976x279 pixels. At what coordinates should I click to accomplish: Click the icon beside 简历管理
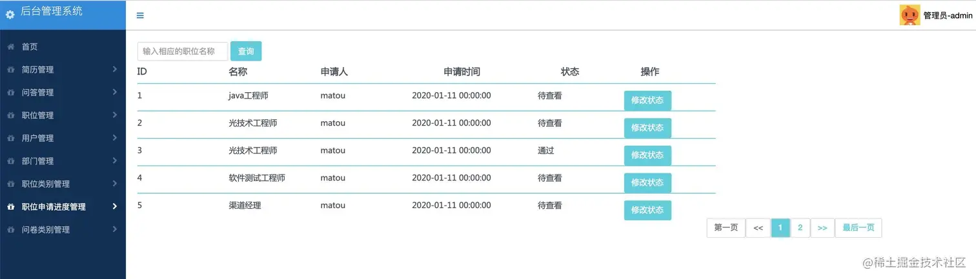[x=10, y=70]
